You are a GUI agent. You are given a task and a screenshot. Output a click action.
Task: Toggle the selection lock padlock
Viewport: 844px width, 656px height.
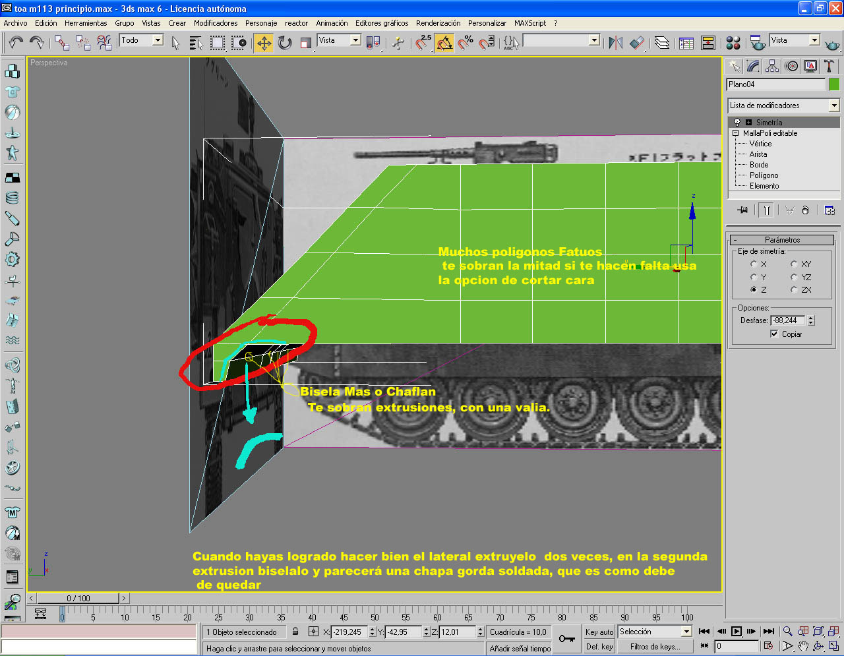click(x=295, y=632)
